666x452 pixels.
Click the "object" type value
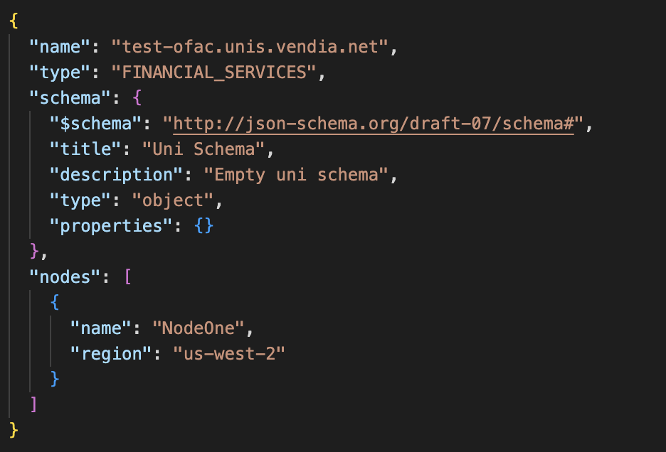click(x=172, y=200)
